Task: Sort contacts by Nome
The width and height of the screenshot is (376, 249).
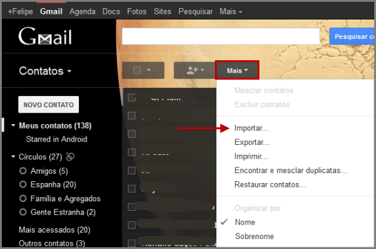Action: pos(245,222)
